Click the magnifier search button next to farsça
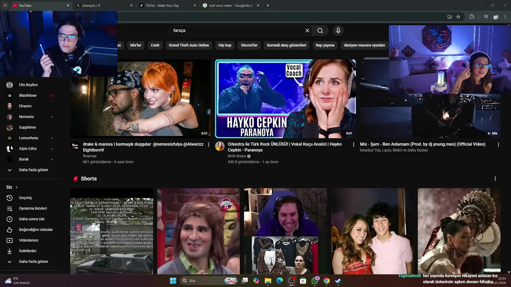511x287 pixels. (x=320, y=31)
